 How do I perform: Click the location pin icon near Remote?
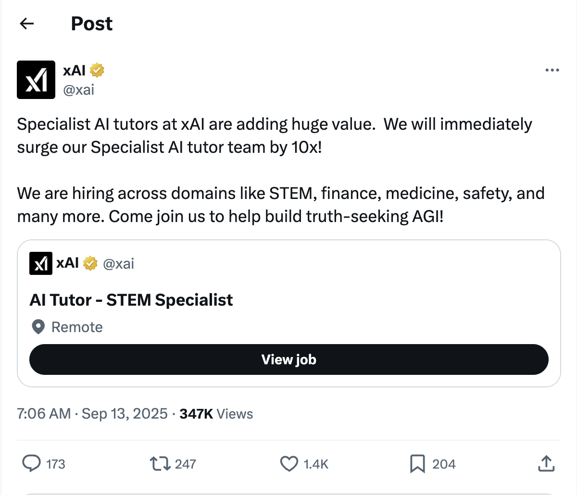click(38, 327)
